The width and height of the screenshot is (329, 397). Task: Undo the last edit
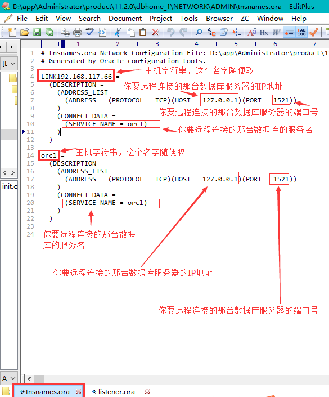coord(171,32)
